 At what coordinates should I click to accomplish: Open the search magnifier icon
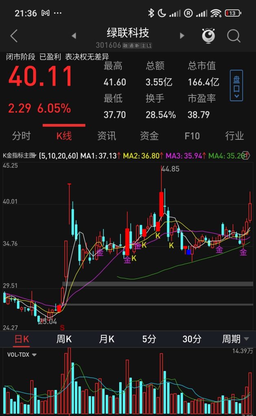(x=234, y=36)
